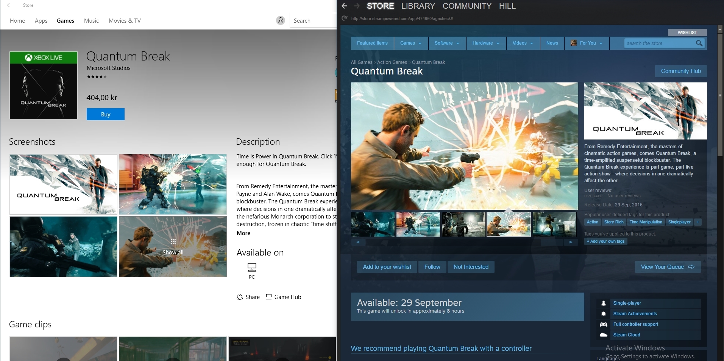Image resolution: width=724 pixels, height=361 pixels.
Task: Click the Windows Store search field
Action: [313, 21]
